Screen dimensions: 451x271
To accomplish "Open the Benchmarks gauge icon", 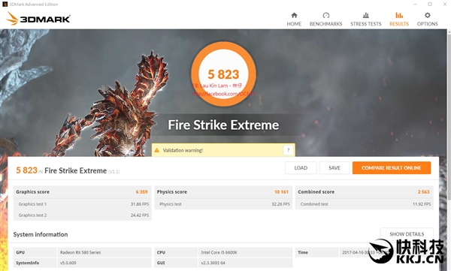I will (326, 15).
